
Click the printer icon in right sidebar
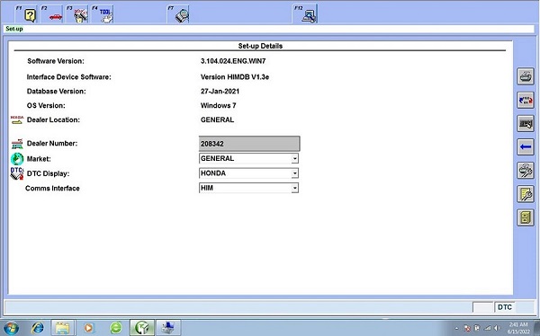526,76
